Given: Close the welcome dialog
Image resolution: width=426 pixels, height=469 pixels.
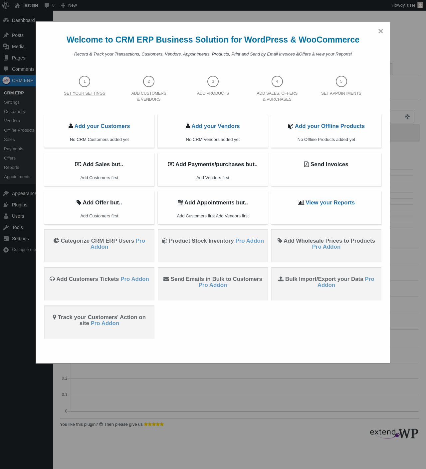Looking at the screenshot, I should pos(381,31).
